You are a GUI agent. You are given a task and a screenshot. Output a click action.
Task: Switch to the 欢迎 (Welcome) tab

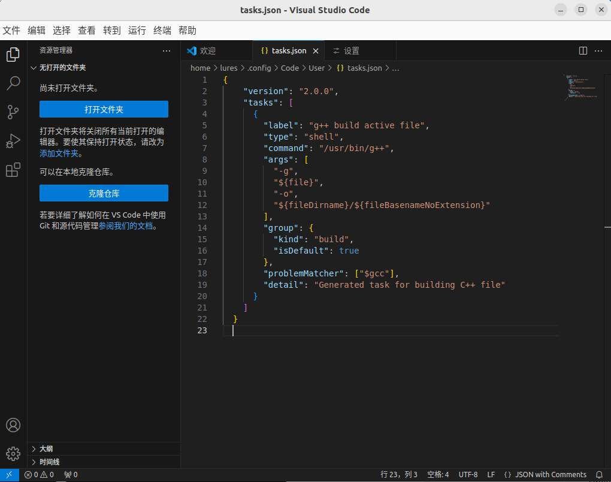click(x=217, y=51)
